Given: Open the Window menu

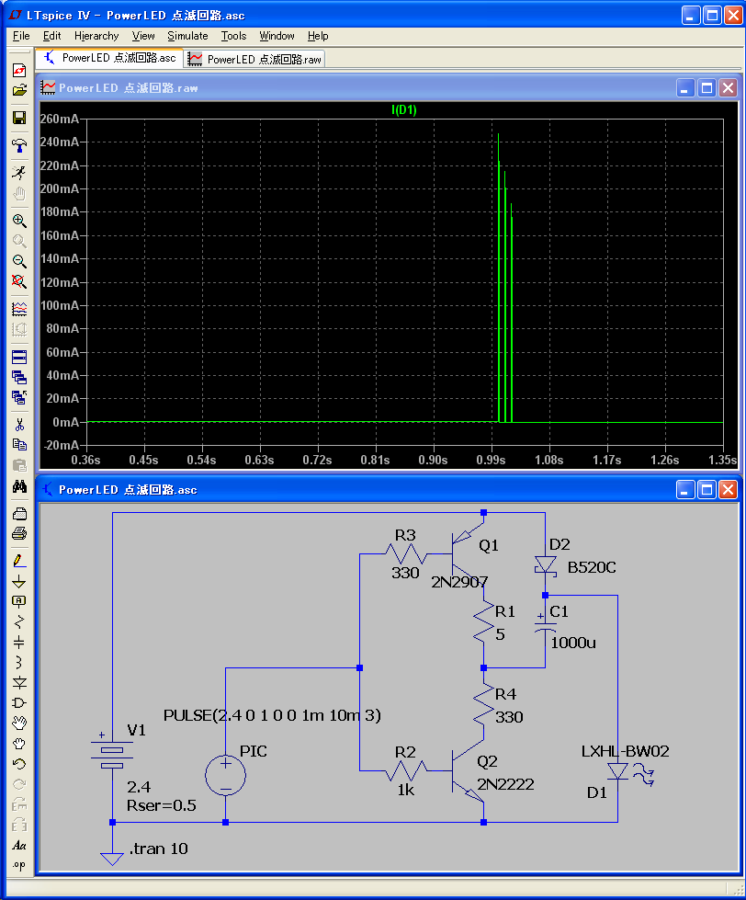Looking at the screenshot, I should (x=277, y=36).
